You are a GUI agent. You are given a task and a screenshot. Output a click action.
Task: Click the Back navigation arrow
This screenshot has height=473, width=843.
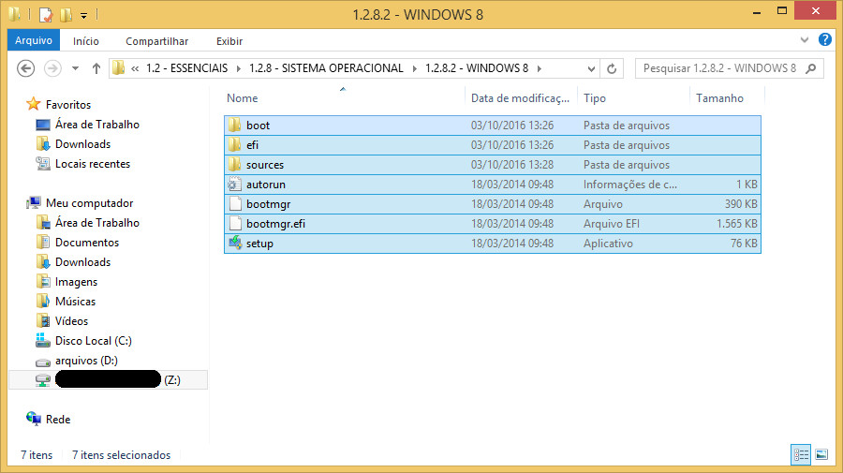[26, 68]
